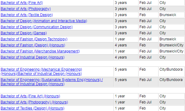Select Bachelor of Design (Communication Design) link
This screenshot has width=185, height=111.
(36, 27)
